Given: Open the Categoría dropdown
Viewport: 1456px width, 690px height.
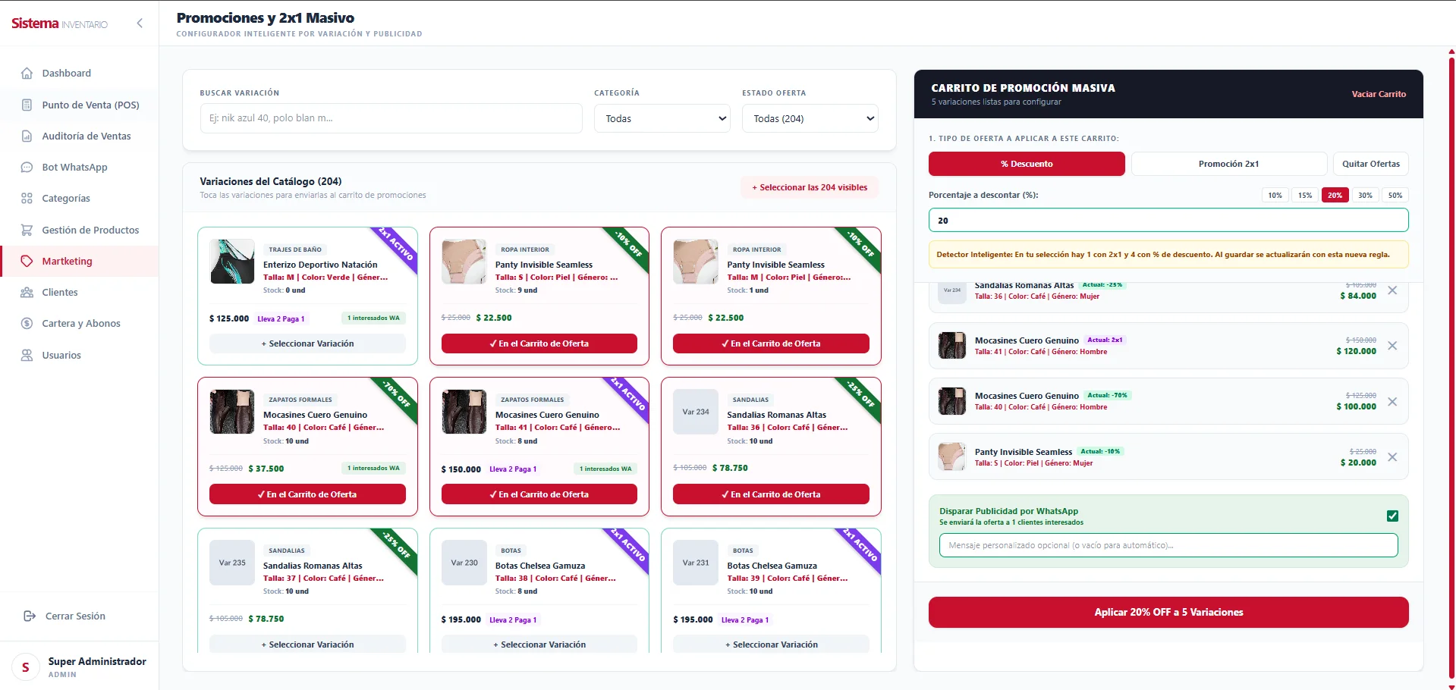Looking at the screenshot, I should tap(662, 118).
